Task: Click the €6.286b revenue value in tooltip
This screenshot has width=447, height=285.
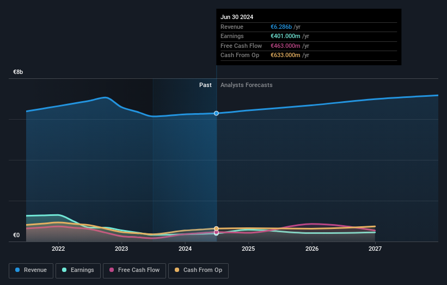Action: [281, 27]
